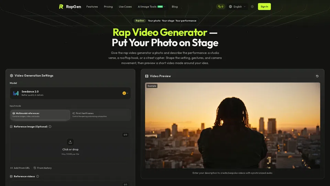The width and height of the screenshot is (330, 186).
Task: Expand the Seedance 2.0 model dropdown
Action: pyautogui.click(x=70, y=93)
